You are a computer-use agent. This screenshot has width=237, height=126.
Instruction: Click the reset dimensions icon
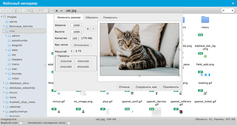pyautogui.click(x=93, y=29)
